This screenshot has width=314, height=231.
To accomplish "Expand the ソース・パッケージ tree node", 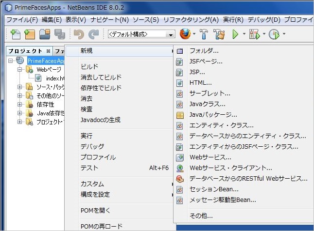I will point(19,87).
